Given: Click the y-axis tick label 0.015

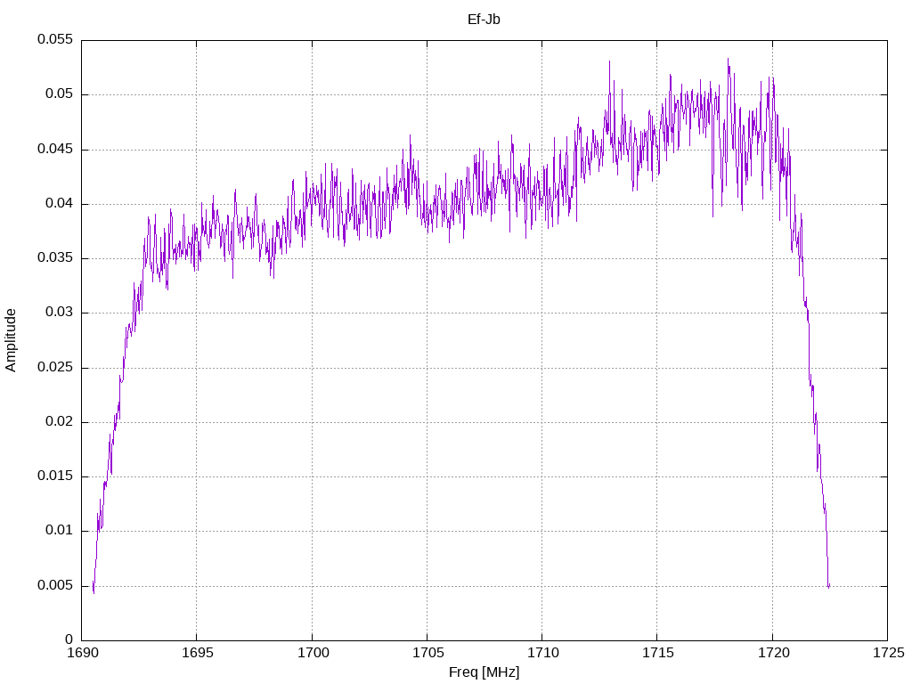Looking at the screenshot, I should [55, 476].
